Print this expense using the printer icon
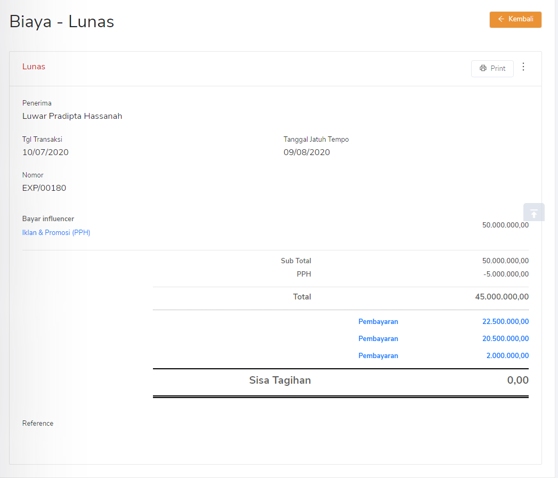Screen dimensions: 558x478 492,68
